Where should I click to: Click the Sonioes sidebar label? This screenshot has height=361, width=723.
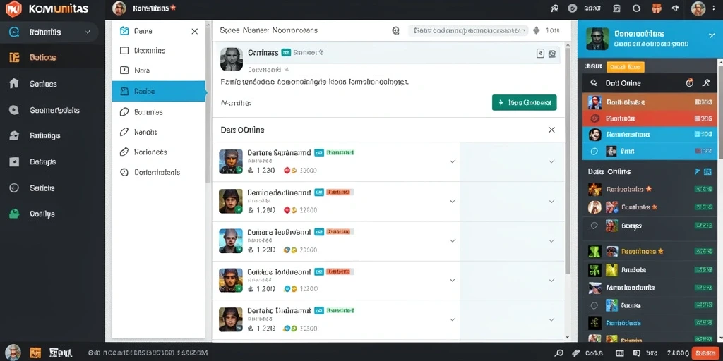43,84
